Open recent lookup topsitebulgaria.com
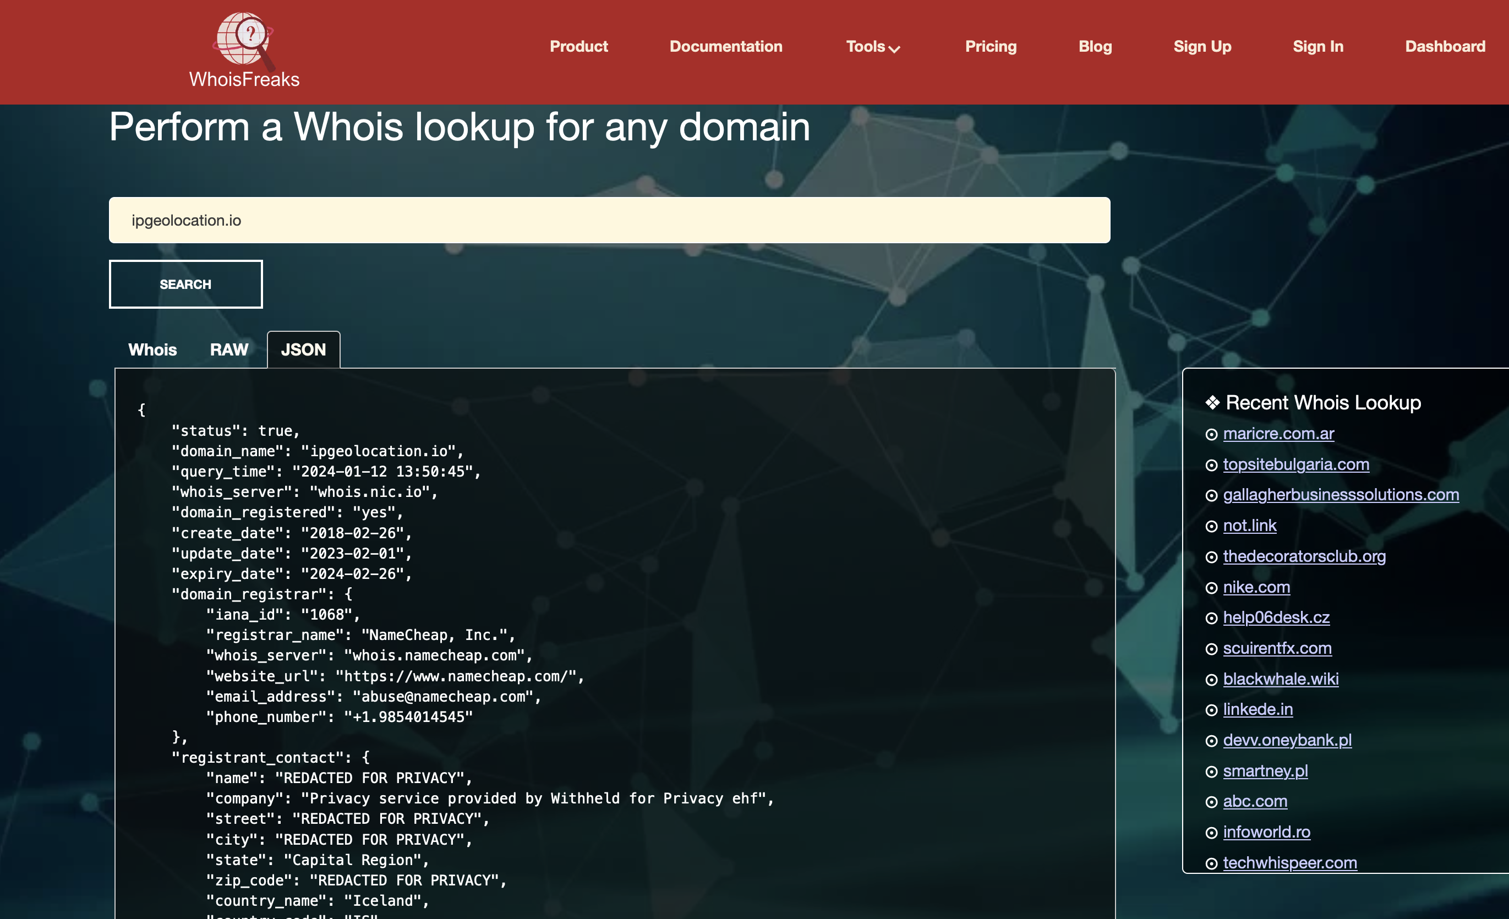Image resolution: width=1509 pixels, height=919 pixels. pos(1296,464)
